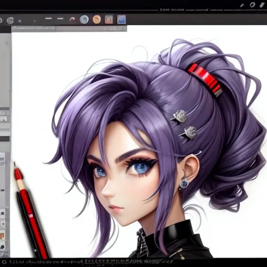Click the dark bar in the left side panel
The height and width of the screenshot is (267, 267).
tap(5, 139)
